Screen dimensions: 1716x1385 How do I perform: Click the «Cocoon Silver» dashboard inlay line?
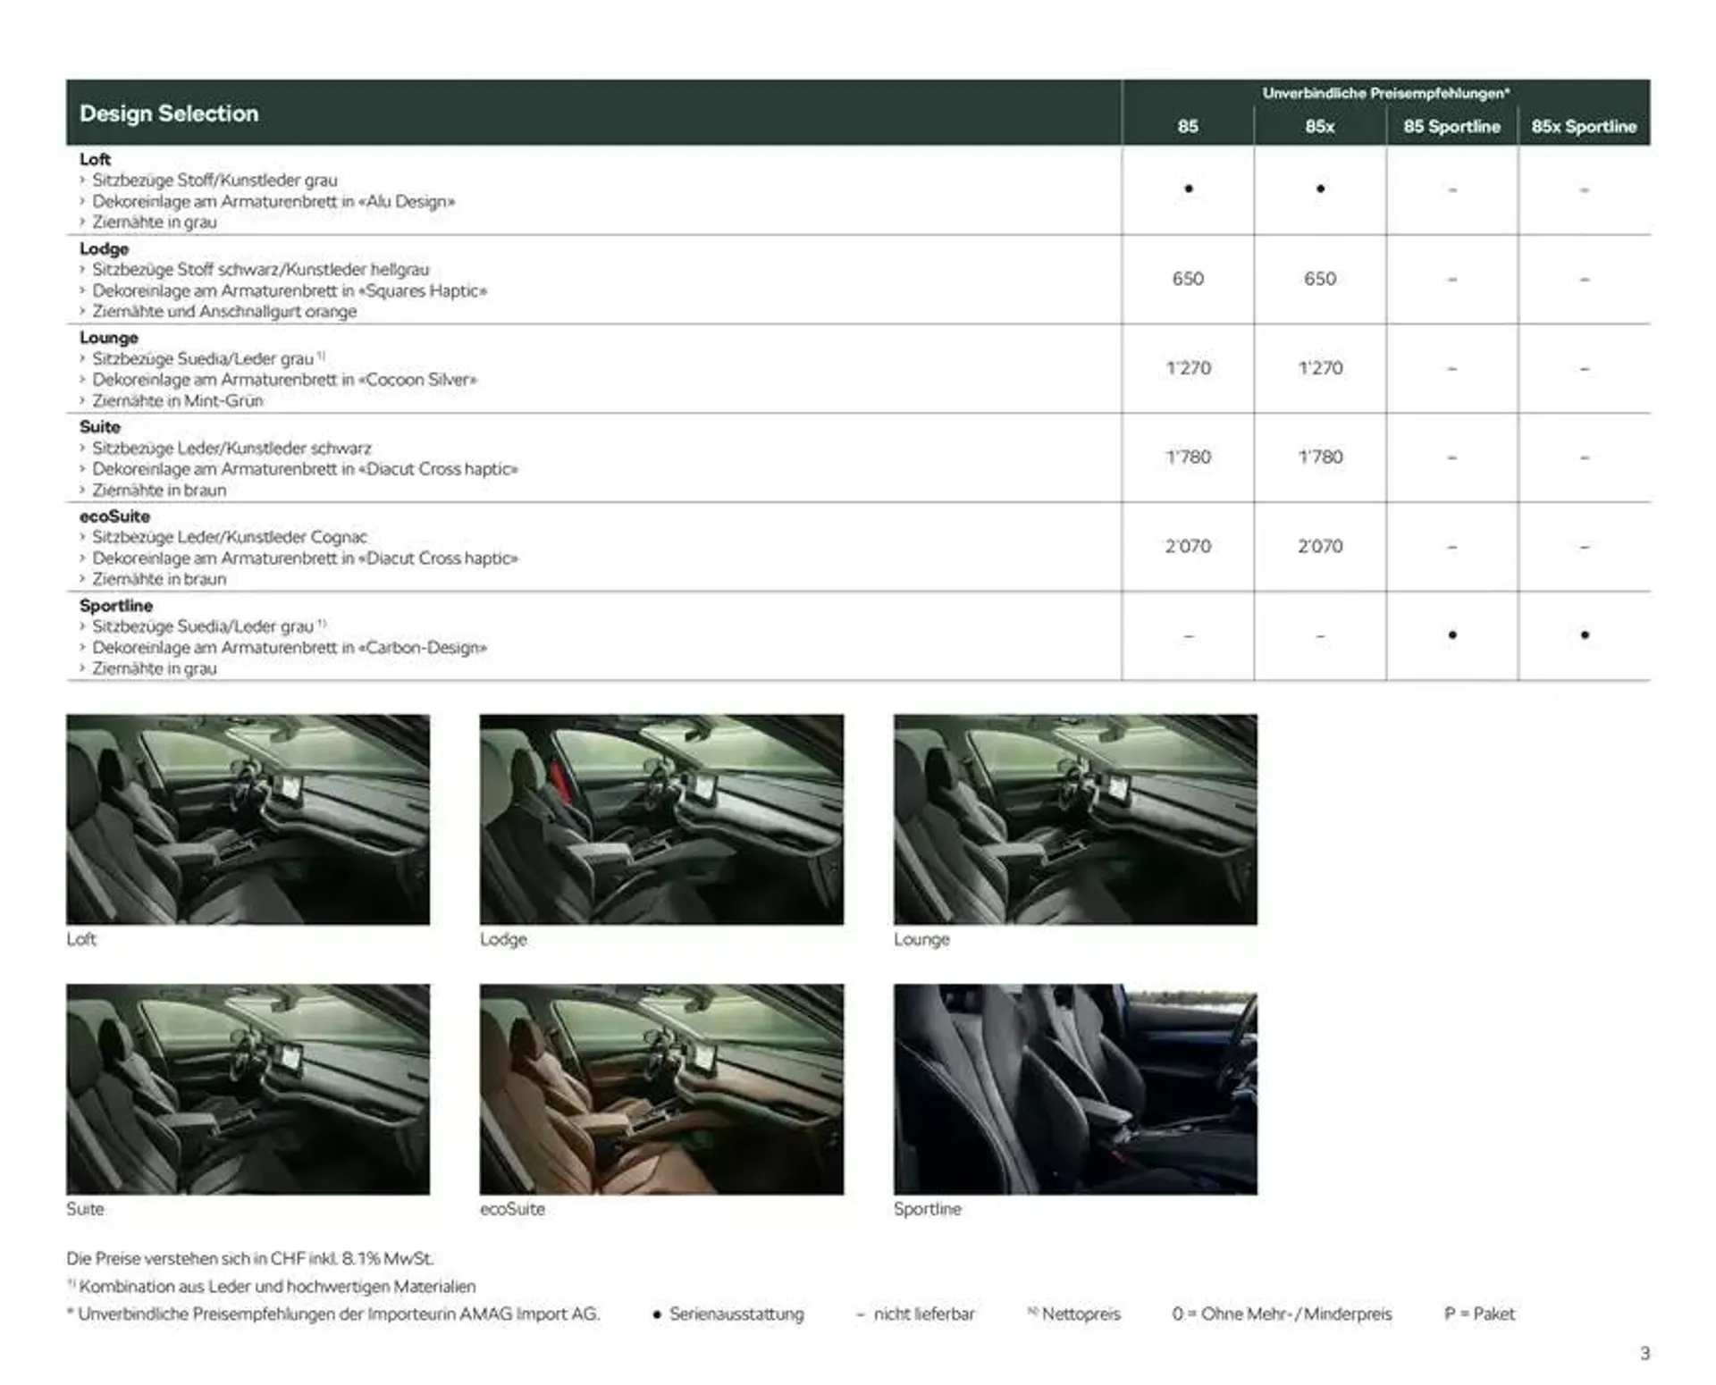click(284, 380)
